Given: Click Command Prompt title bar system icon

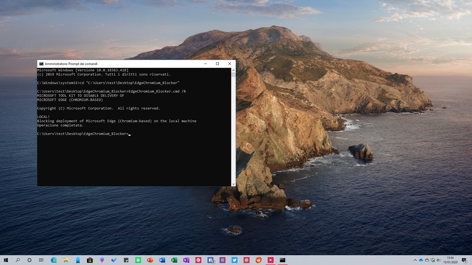Looking at the screenshot, I should point(41,64).
